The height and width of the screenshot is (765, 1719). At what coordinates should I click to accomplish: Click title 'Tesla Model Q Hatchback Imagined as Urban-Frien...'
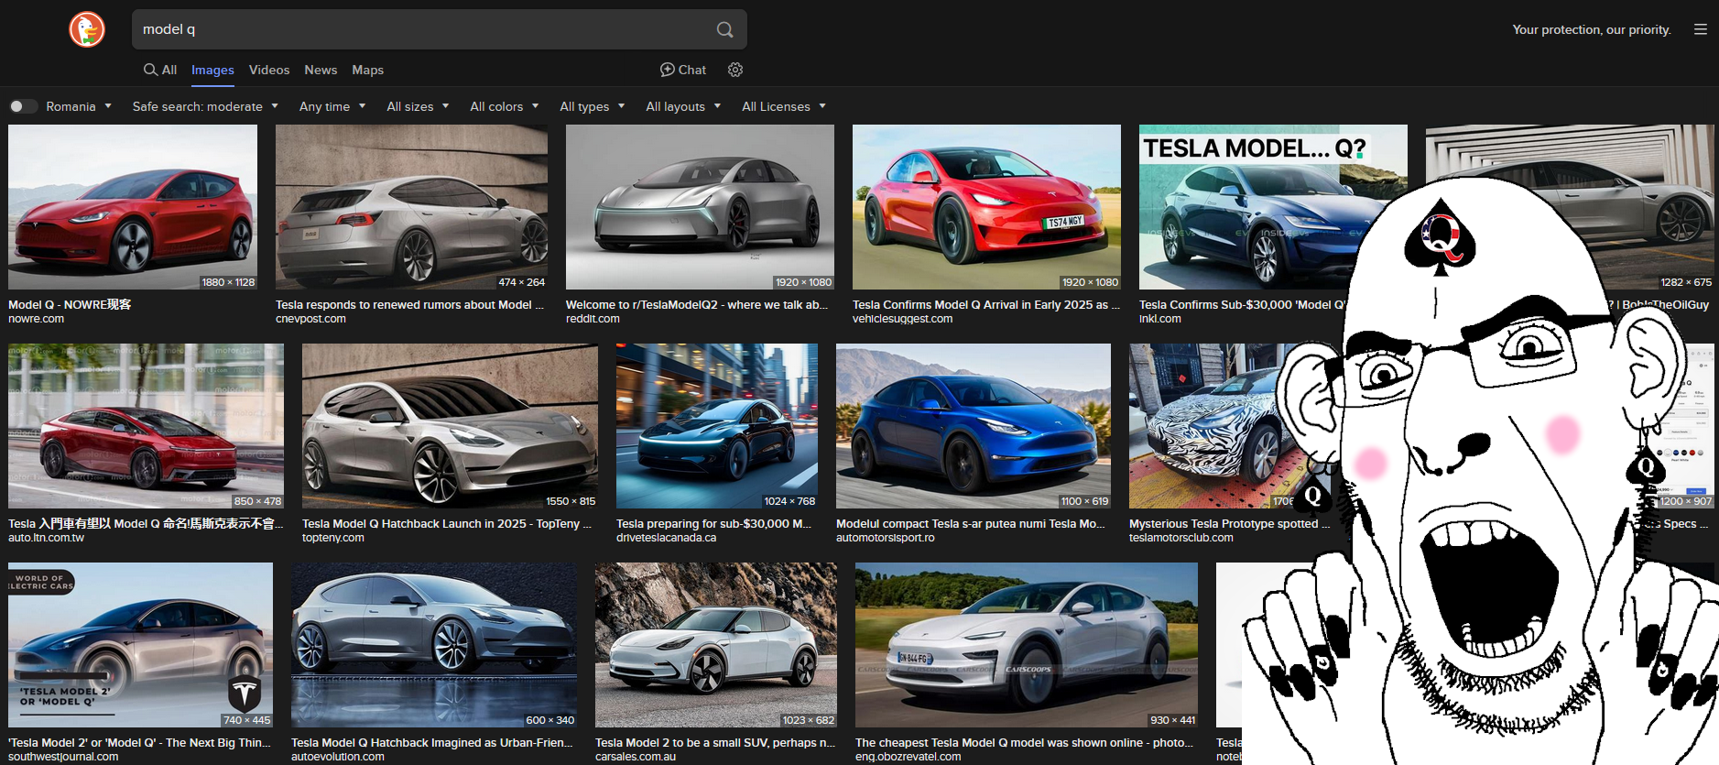[x=431, y=743]
